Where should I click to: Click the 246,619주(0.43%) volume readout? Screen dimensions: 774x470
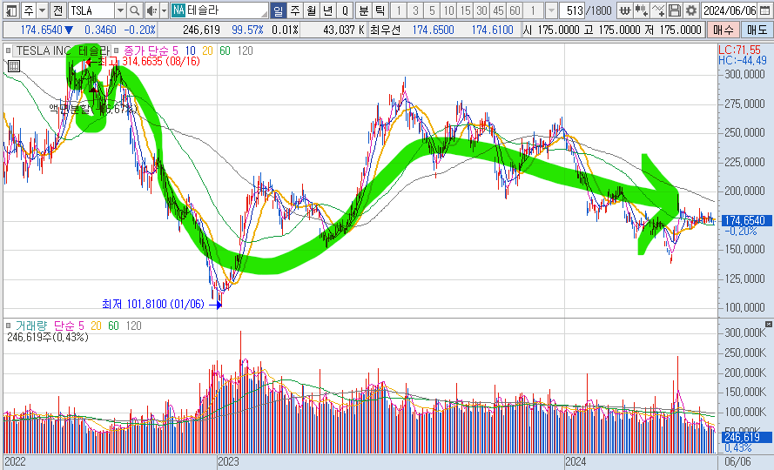pos(47,337)
